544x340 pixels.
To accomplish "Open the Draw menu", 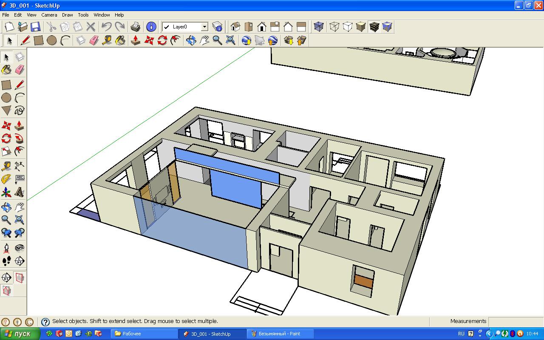I will point(68,15).
